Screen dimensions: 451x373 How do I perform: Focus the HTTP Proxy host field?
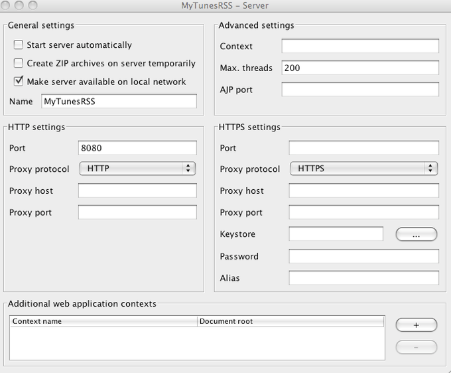click(137, 191)
